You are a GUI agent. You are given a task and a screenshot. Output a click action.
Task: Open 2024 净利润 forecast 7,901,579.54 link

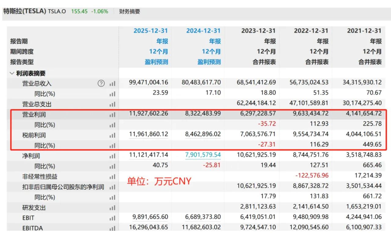203,155
